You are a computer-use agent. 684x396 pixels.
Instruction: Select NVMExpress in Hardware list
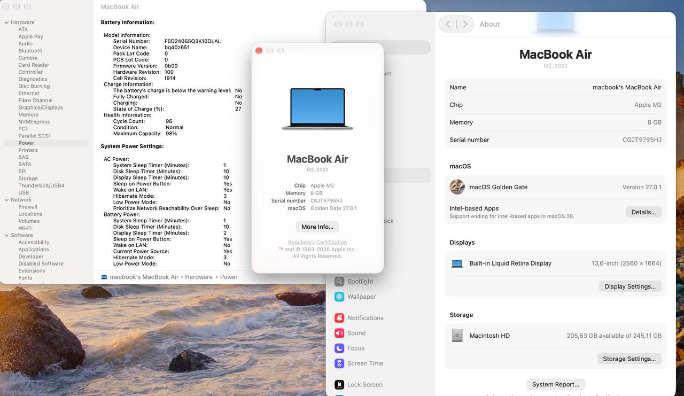point(34,122)
